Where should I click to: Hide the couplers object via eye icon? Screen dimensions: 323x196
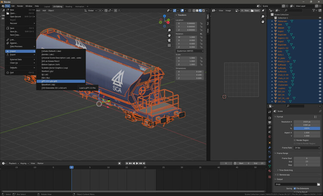click(320, 88)
